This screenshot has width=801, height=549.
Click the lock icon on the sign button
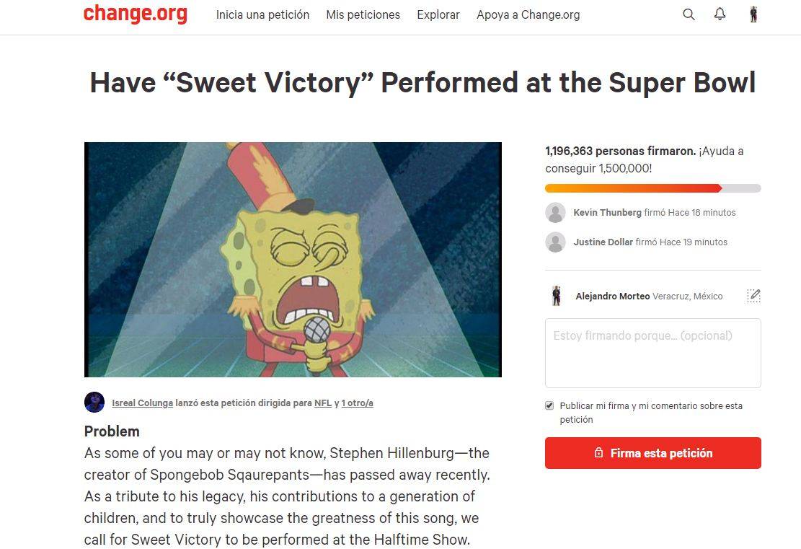tap(598, 453)
